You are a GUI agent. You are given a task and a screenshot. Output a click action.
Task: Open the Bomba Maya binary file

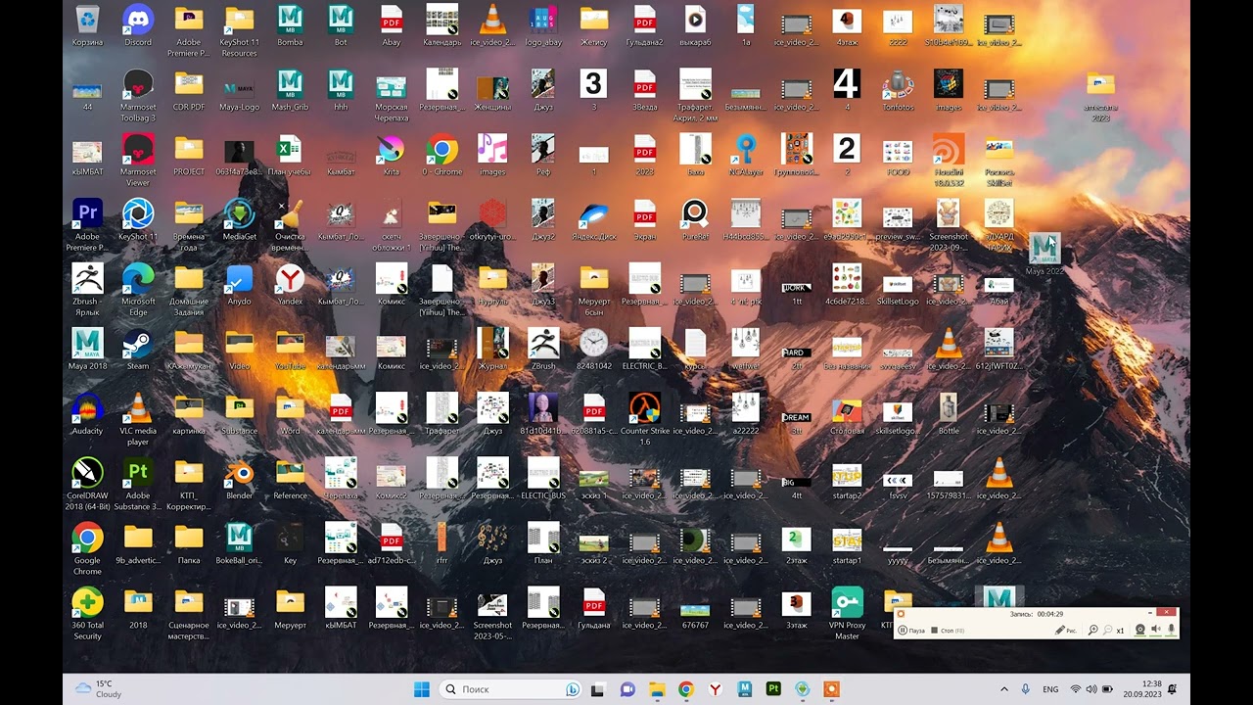pos(290,26)
